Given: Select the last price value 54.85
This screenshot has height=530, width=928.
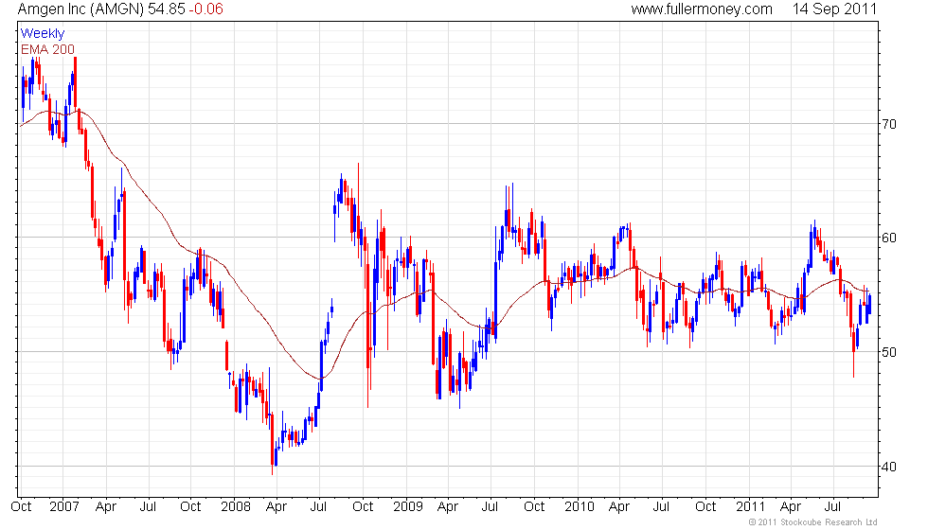Looking at the screenshot, I should click(x=167, y=9).
